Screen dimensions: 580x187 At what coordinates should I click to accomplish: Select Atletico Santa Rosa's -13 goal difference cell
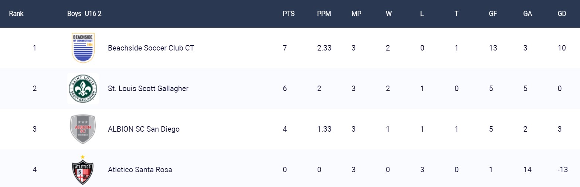563,170
